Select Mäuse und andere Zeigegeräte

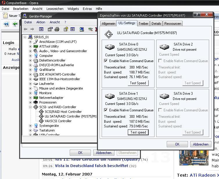(x=61, y=88)
